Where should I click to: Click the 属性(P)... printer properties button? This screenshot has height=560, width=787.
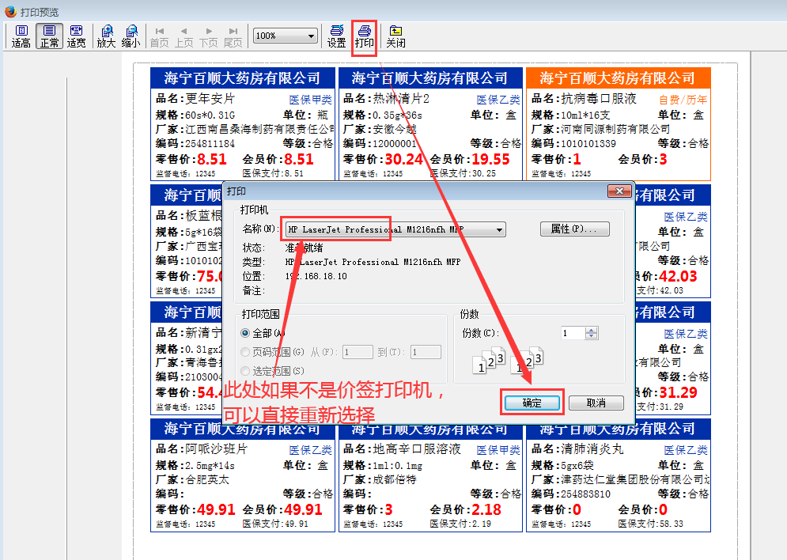tap(575, 229)
